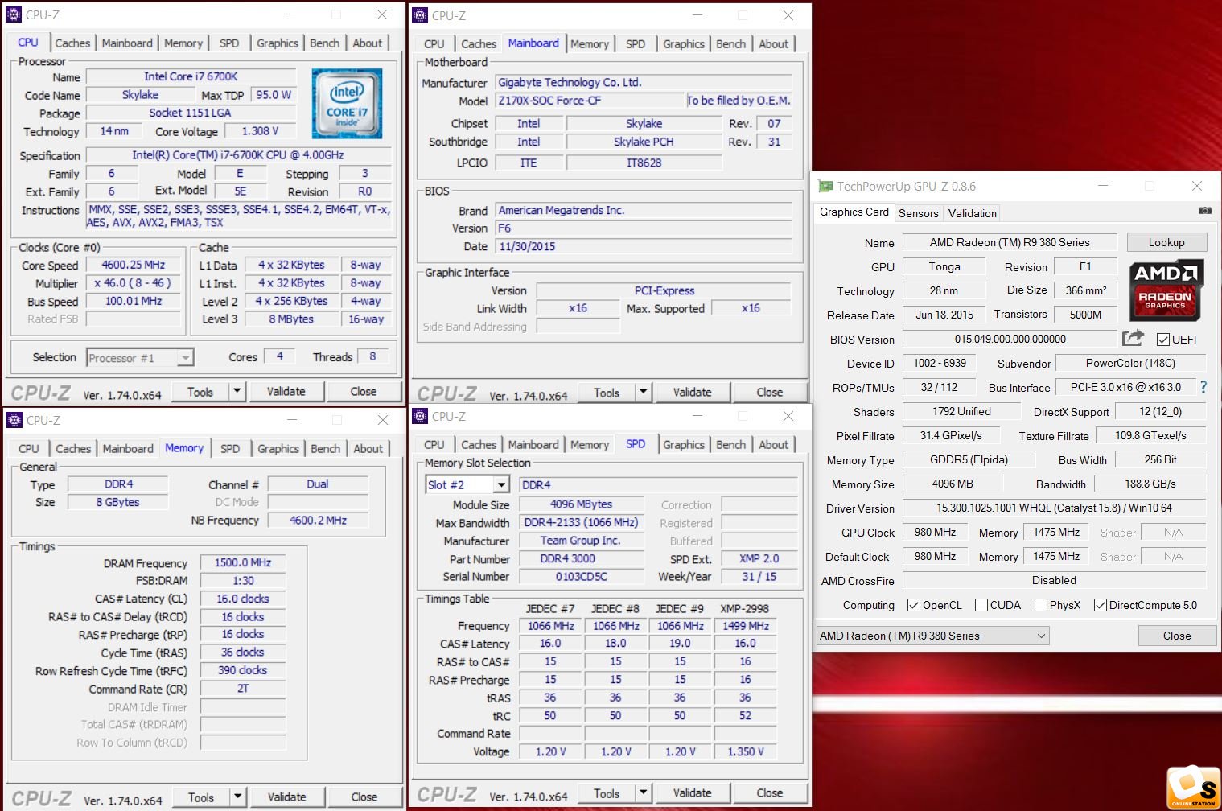The height and width of the screenshot is (811, 1222).
Task: Click the Close button in GPU-Z
Action: 1177,636
